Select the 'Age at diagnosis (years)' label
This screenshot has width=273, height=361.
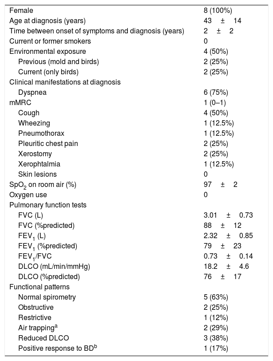47,21
